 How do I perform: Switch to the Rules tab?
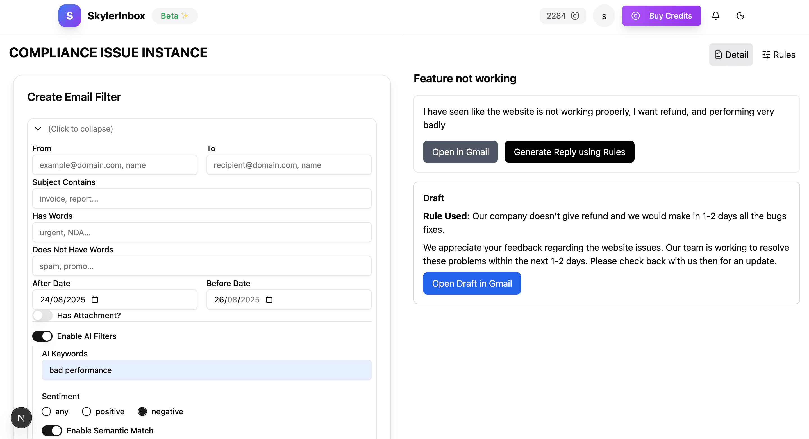(x=779, y=55)
